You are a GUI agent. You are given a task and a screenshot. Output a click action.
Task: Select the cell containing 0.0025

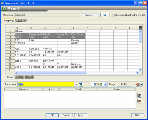click(x=78, y=43)
